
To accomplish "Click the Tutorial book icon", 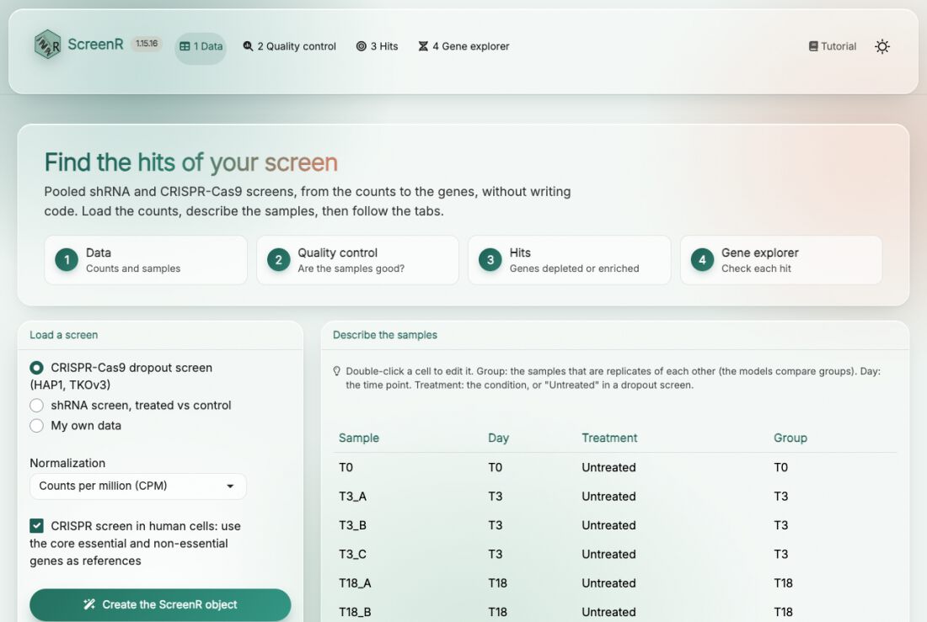I will (x=813, y=46).
